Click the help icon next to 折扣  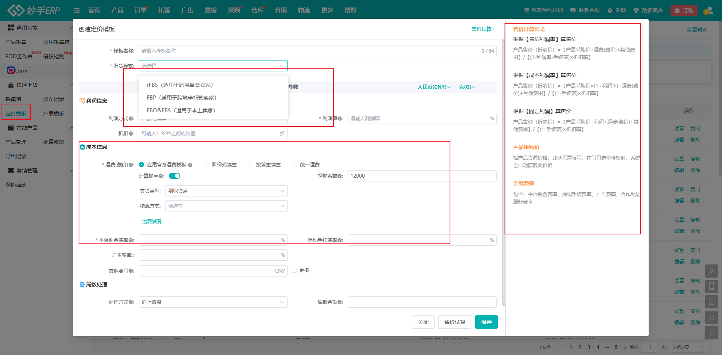pyautogui.click(x=131, y=134)
